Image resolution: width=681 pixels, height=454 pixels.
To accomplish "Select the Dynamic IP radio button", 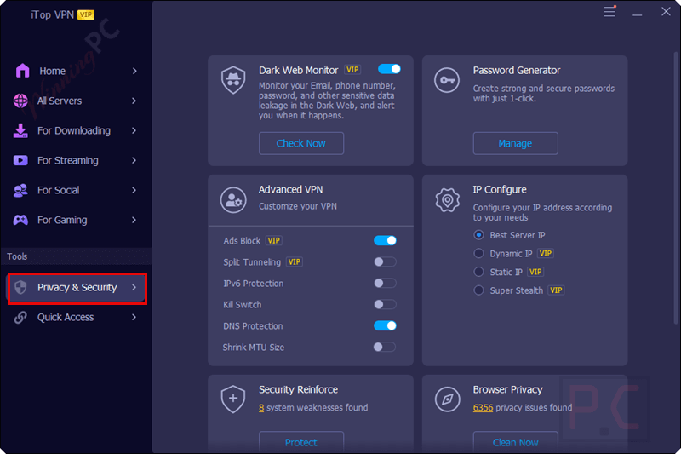I will 478,253.
